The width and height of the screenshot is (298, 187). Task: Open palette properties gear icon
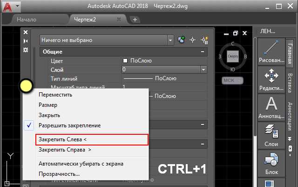pyautogui.click(x=26, y=50)
